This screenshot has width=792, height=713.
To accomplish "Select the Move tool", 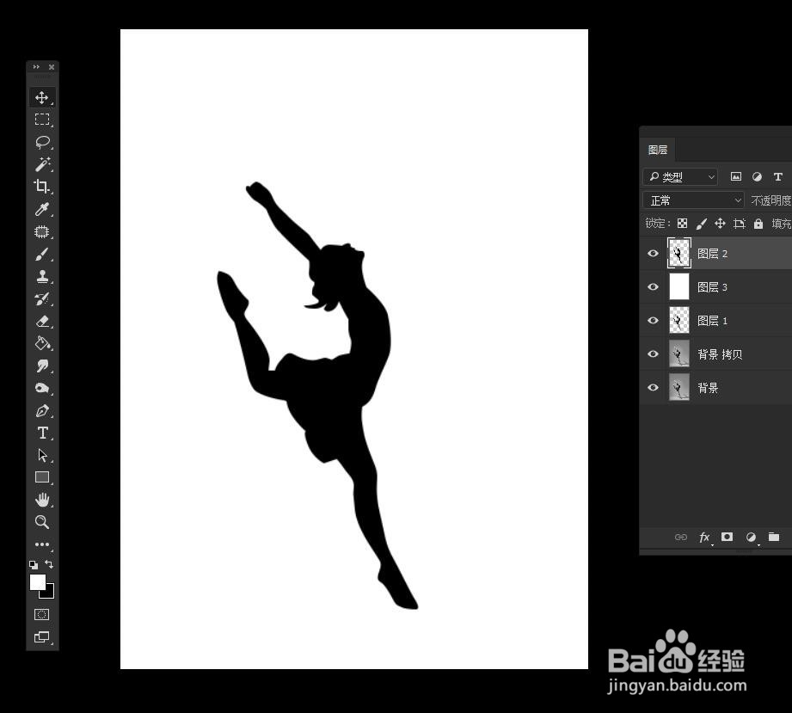I will pyautogui.click(x=42, y=97).
